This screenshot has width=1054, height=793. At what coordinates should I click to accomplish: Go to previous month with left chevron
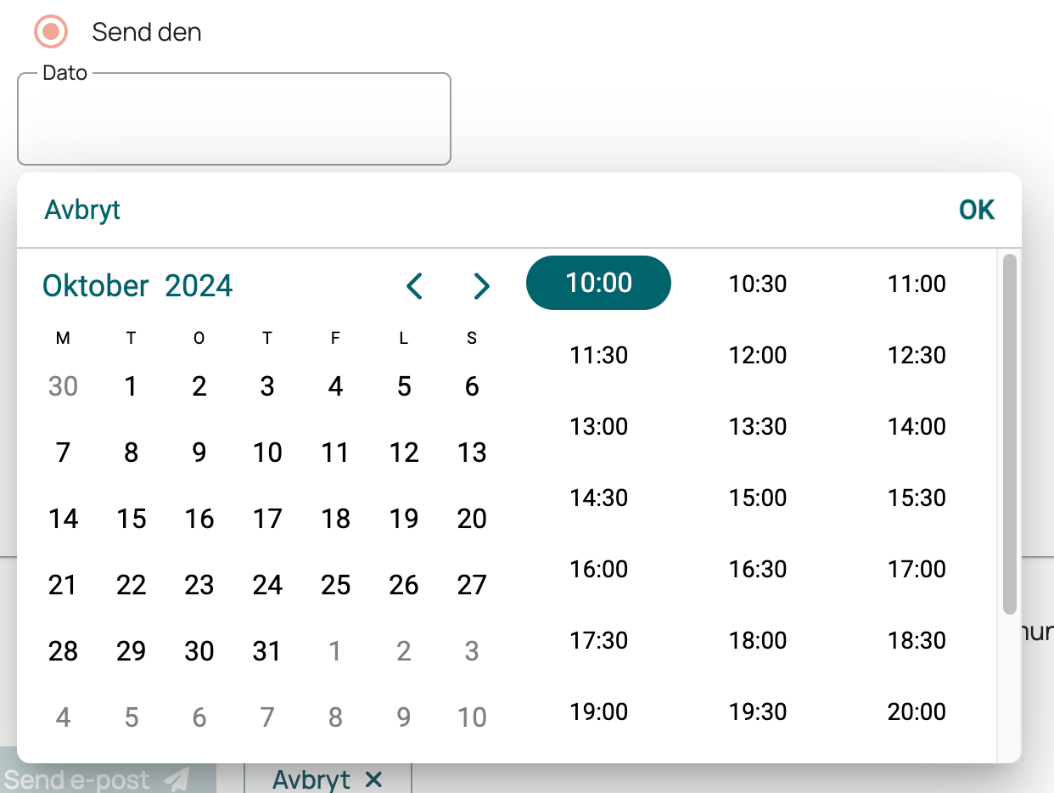point(414,286)
